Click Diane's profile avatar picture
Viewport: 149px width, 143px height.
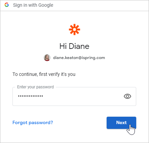(47, 58)
